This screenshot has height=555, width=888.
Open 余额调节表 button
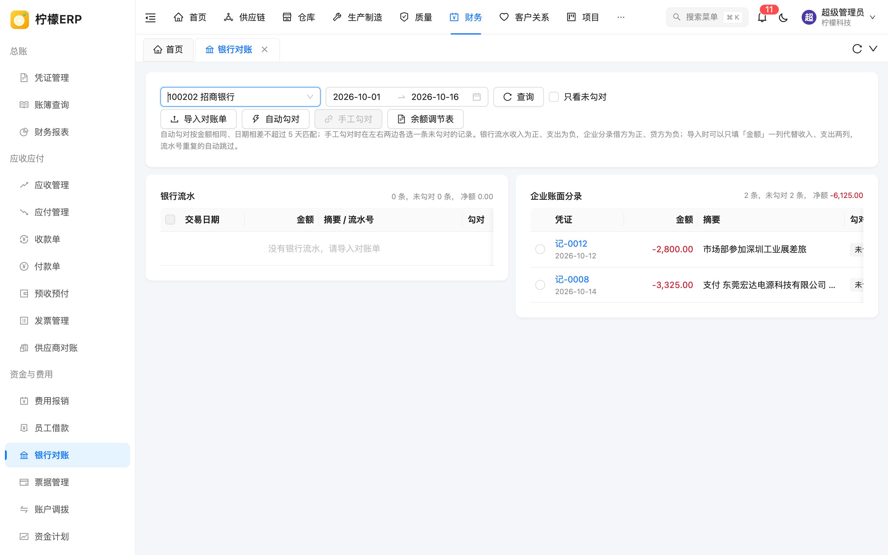pyautogui.click(x=425, y=119)
